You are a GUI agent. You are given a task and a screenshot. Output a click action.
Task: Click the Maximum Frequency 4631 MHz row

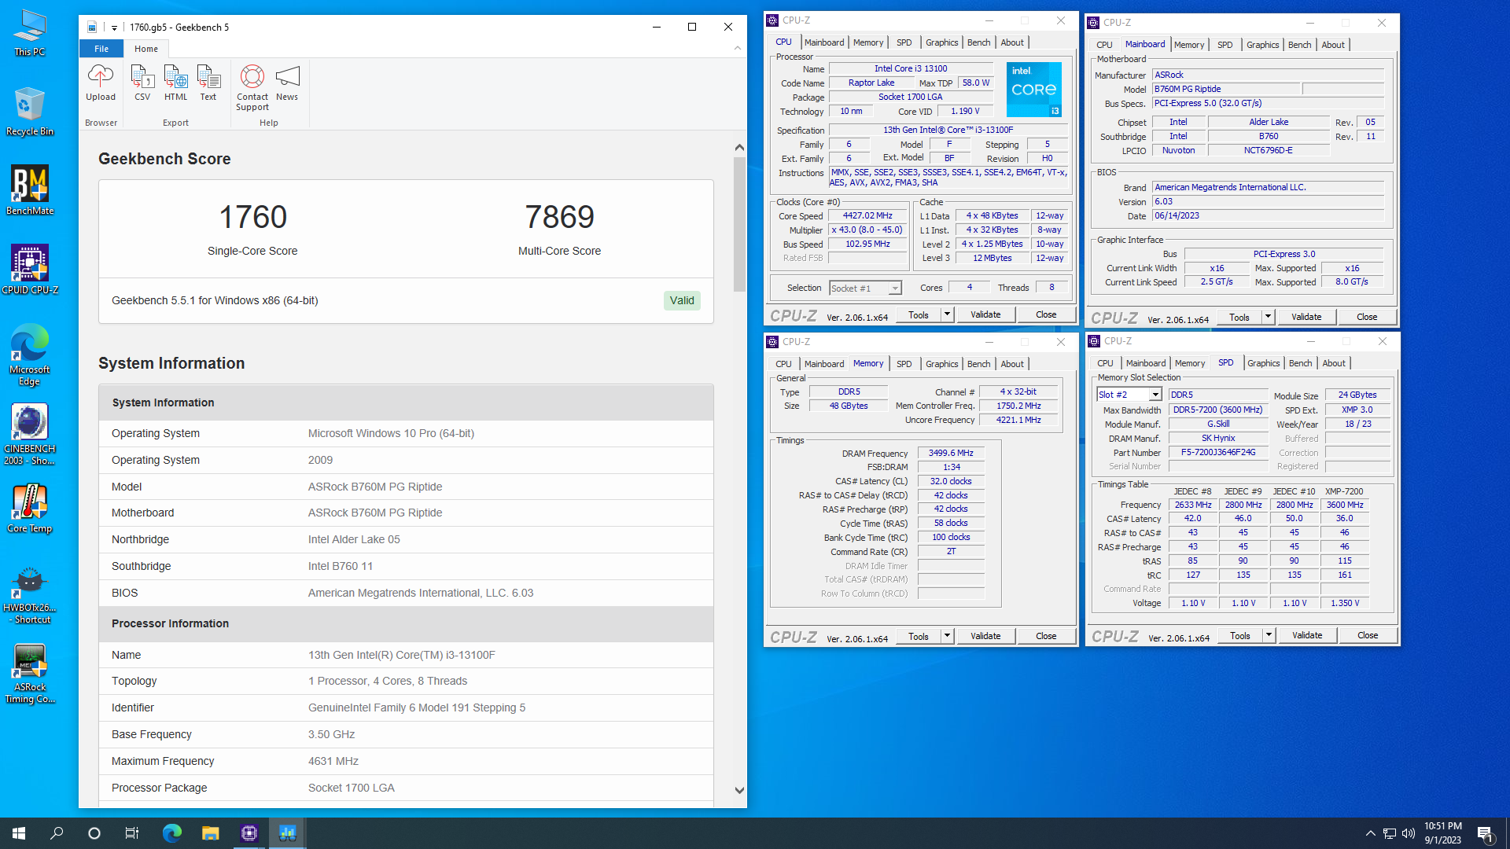pyautogui.click(x=406, y=761)
